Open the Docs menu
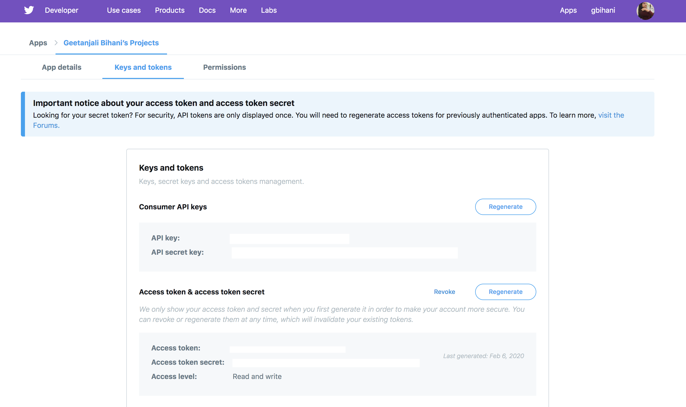The height and width of the screenshot is (407, 686). (x=207, y=10)
